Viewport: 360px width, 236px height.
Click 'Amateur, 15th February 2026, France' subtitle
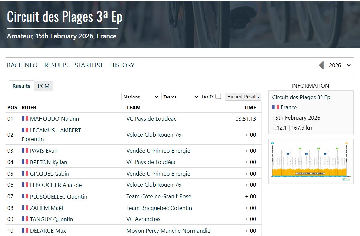(62, 36)
